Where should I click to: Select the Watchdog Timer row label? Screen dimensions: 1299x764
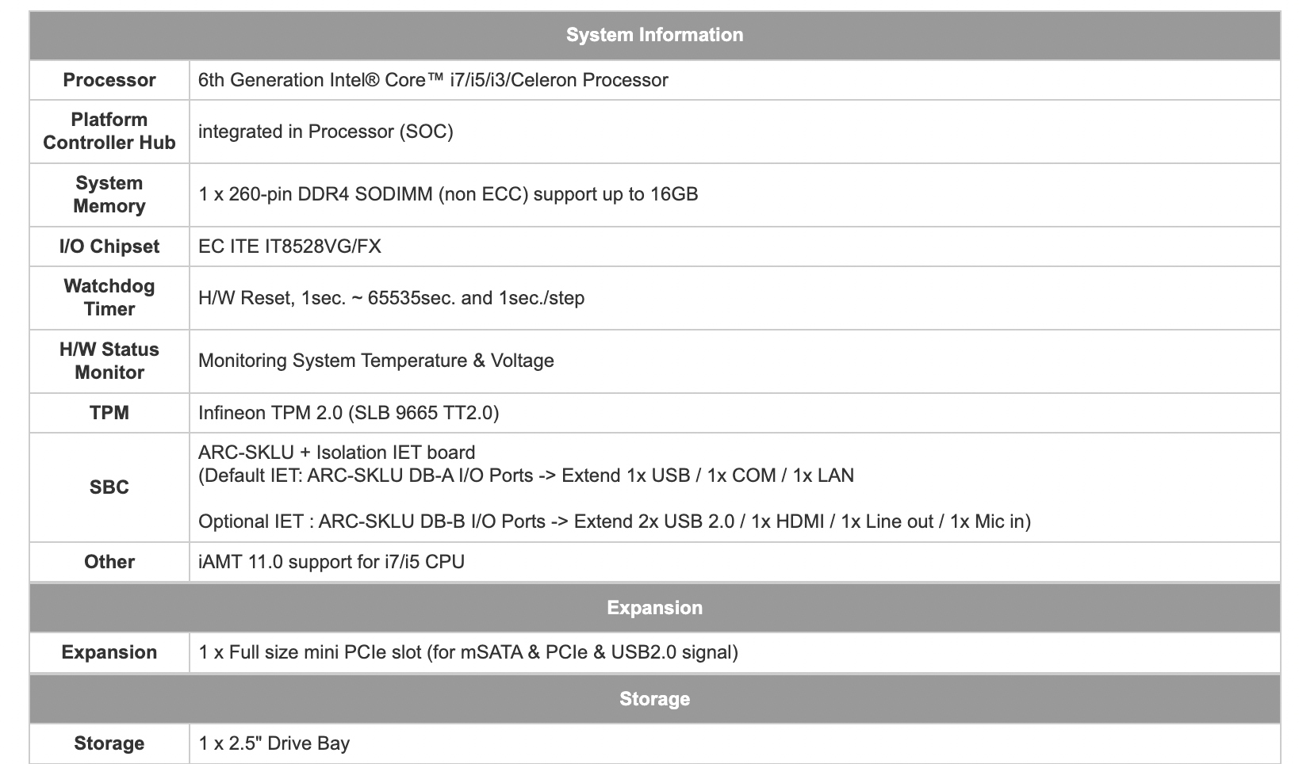click(109, 297)
